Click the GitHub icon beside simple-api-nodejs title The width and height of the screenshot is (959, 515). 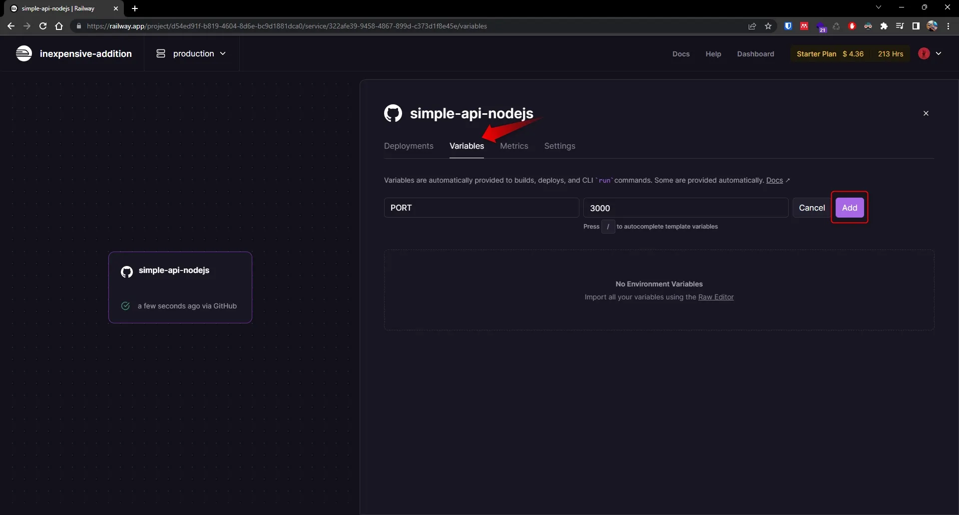tap(393, 113)
